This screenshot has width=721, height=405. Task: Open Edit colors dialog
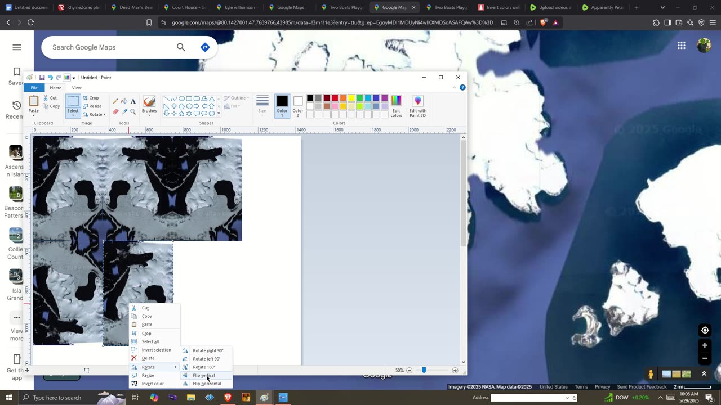(397, 106)
